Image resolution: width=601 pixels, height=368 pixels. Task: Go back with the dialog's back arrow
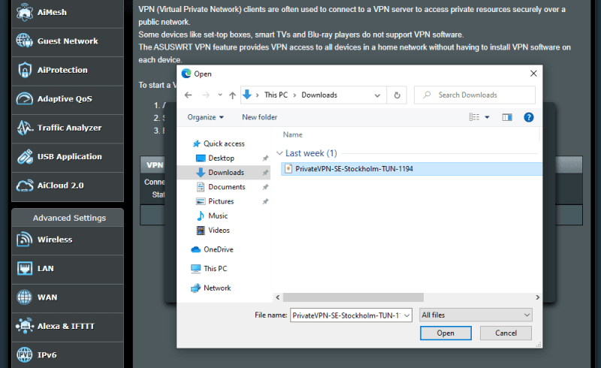[189, 95]
